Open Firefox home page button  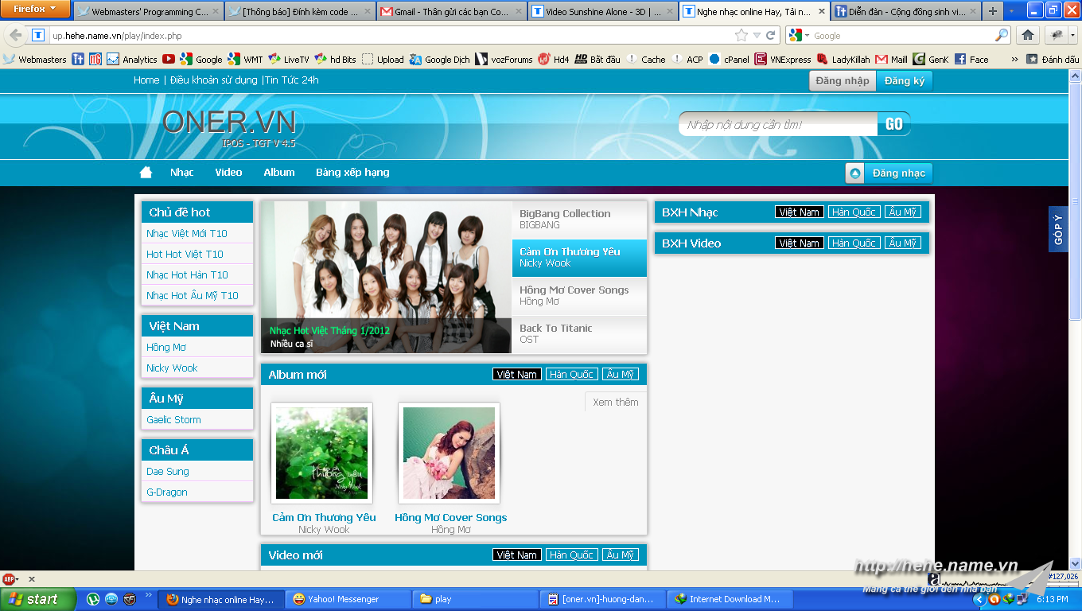coord(1028,35)
